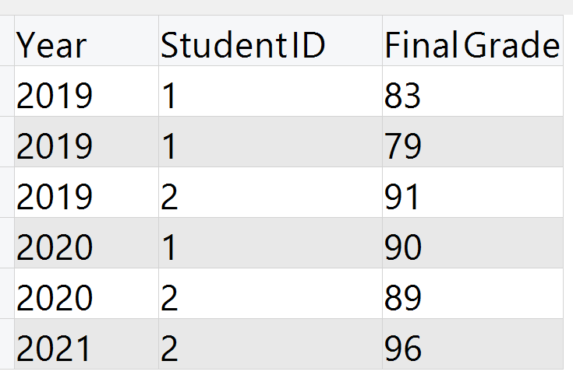The width and height of the screenshot is (573, 375).
Task: Click the FinalGrade column header
Action: (473, 40)
